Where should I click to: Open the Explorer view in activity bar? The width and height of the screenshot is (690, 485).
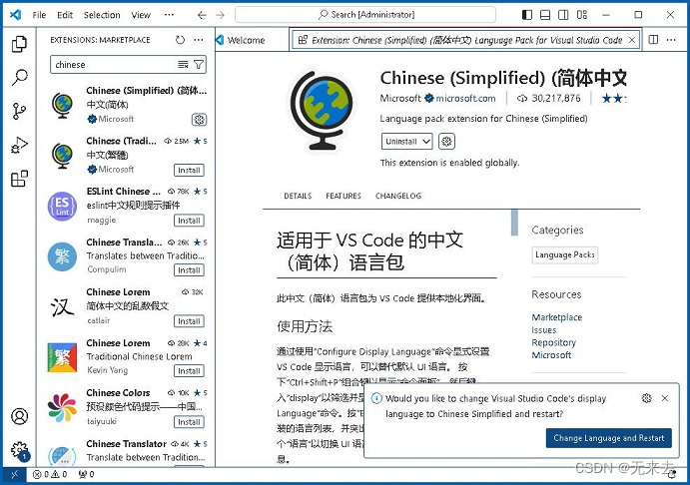tap(19, 44)
